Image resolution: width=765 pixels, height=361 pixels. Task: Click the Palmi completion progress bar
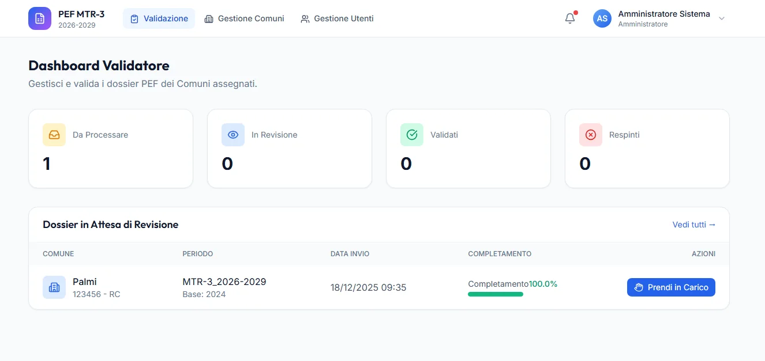pyautogui.click(x=496, y=294)
